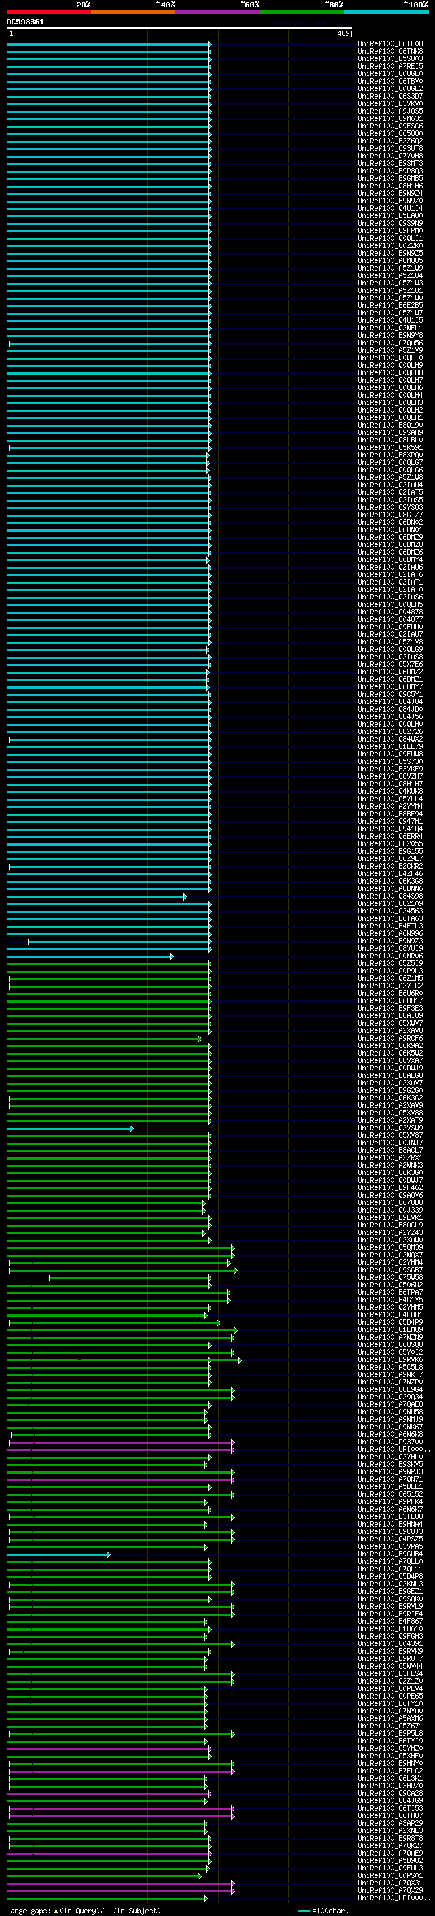Select hit label UniRef100_B9N9Z3
Screen dimensions: 435x1916
[390, 941]
